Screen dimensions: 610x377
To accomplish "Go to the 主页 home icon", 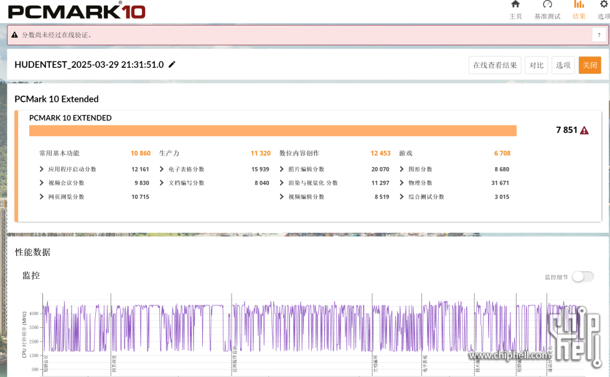I will 515,4.
